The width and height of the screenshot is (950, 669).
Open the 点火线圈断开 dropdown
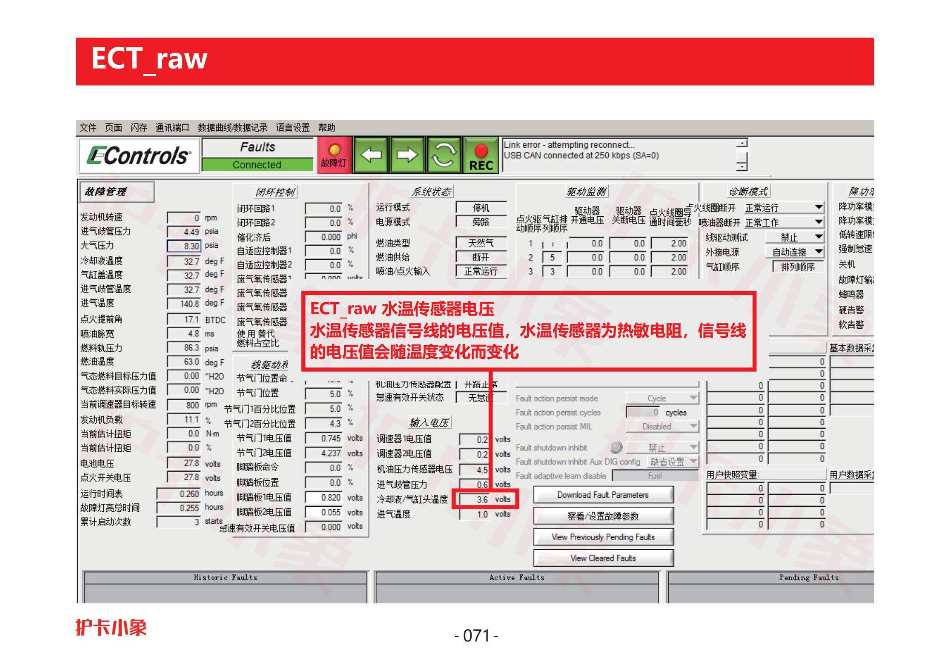pyautogui.click(x=818, y=208)
